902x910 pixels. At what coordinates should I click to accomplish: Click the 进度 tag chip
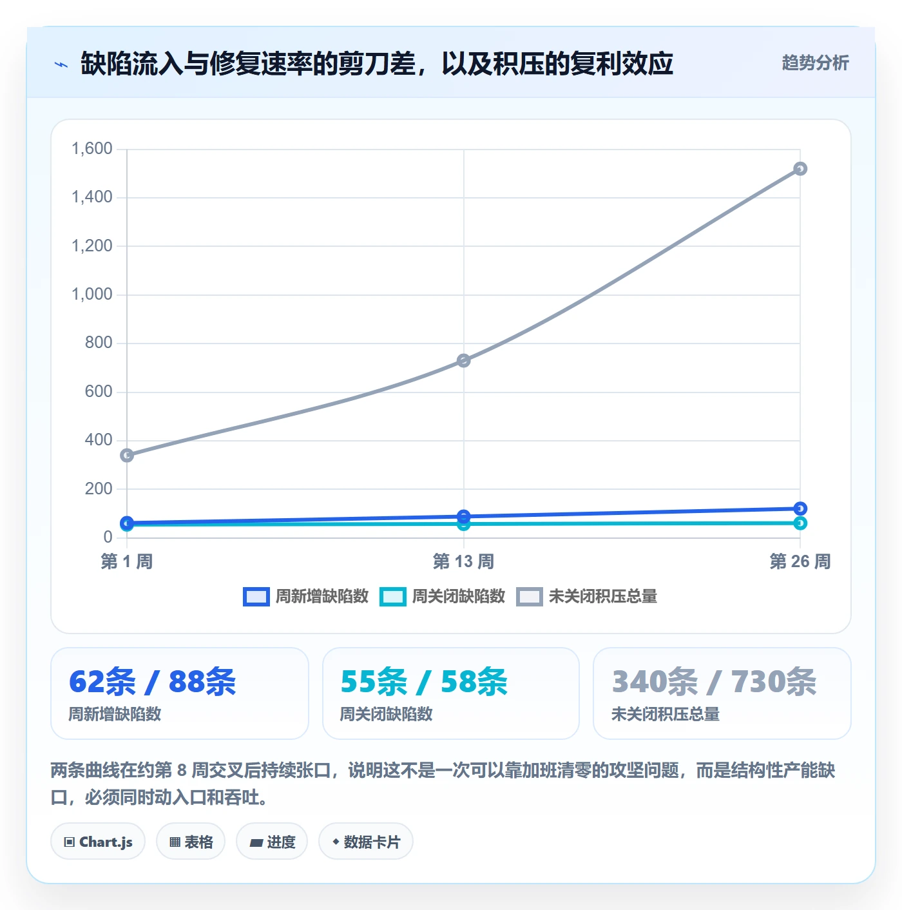(x=272, y=841)
